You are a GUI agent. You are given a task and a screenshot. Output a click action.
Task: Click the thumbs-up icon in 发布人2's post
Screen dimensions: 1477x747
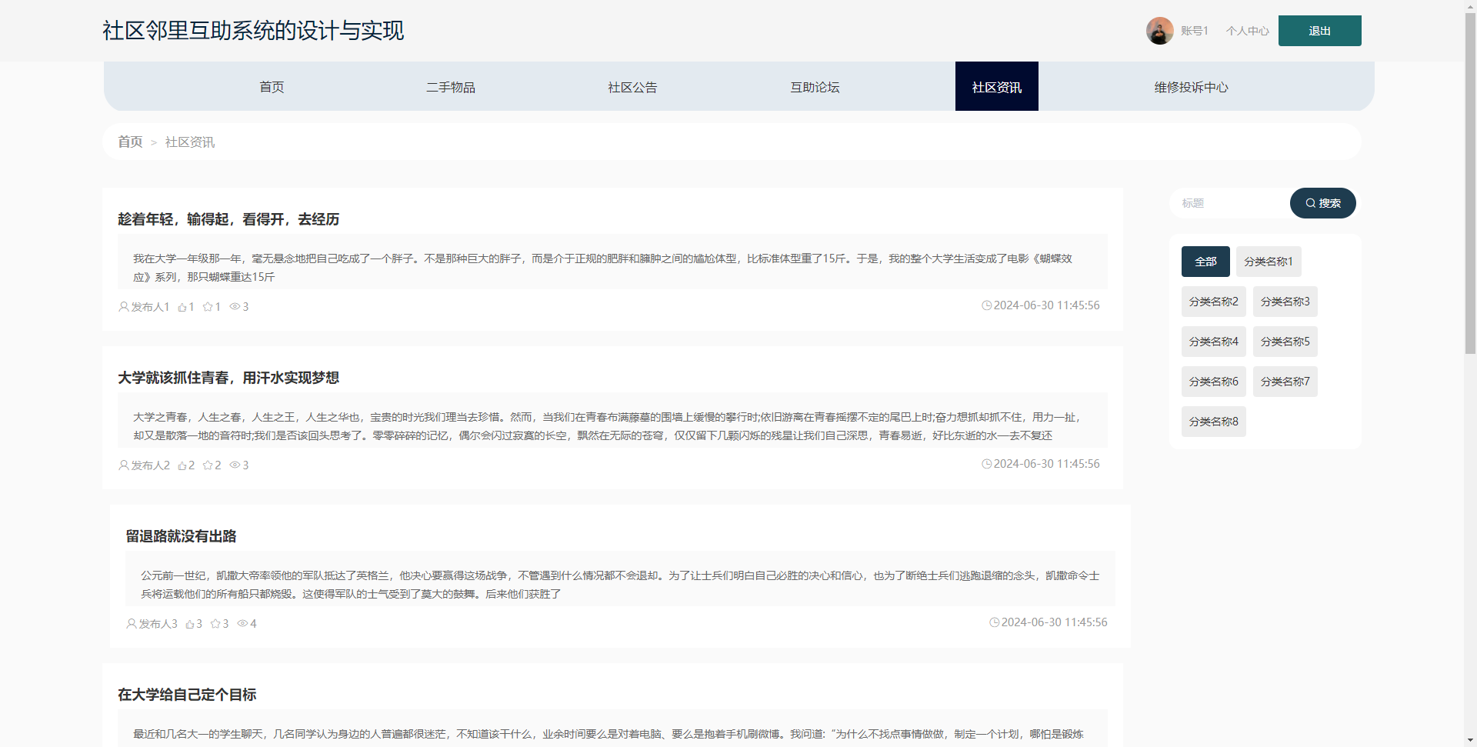[182, 465]
